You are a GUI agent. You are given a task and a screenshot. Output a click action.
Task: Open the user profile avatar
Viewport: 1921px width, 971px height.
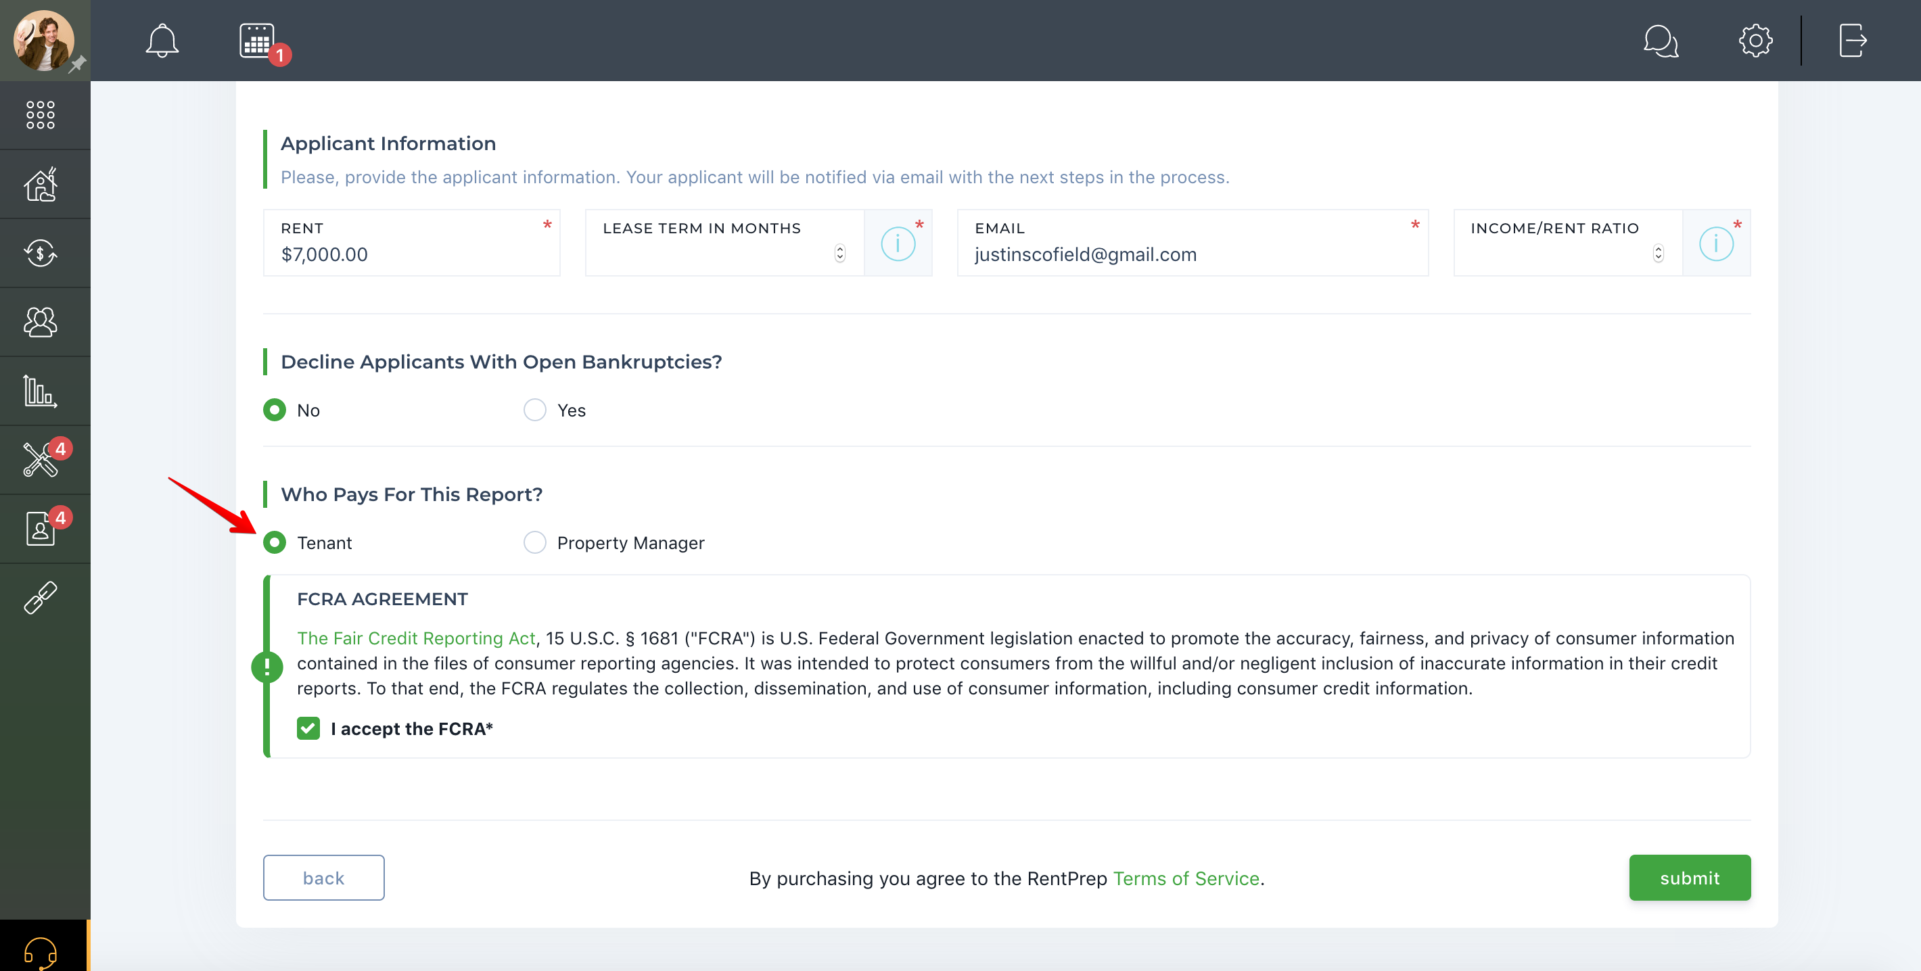[43, 41]
